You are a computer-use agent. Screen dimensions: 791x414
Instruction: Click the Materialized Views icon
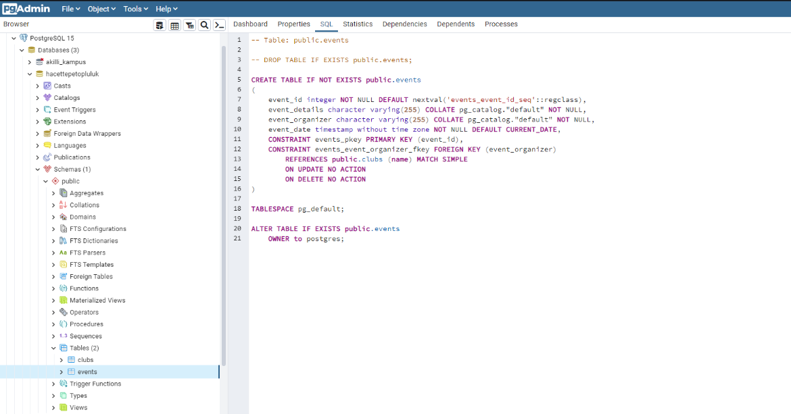coord(62,300)
